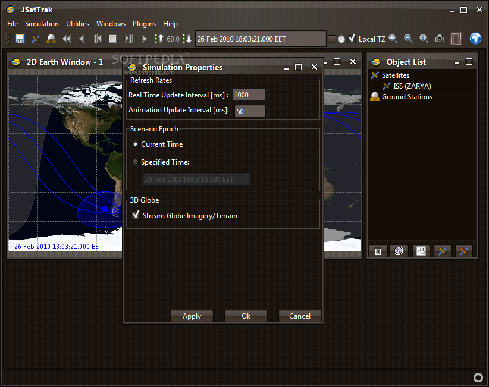Viewport: 489px width, 387px height.
Task: Click the Animation Update Interval field
Action: pyautogui.click(x=250, y=111)
